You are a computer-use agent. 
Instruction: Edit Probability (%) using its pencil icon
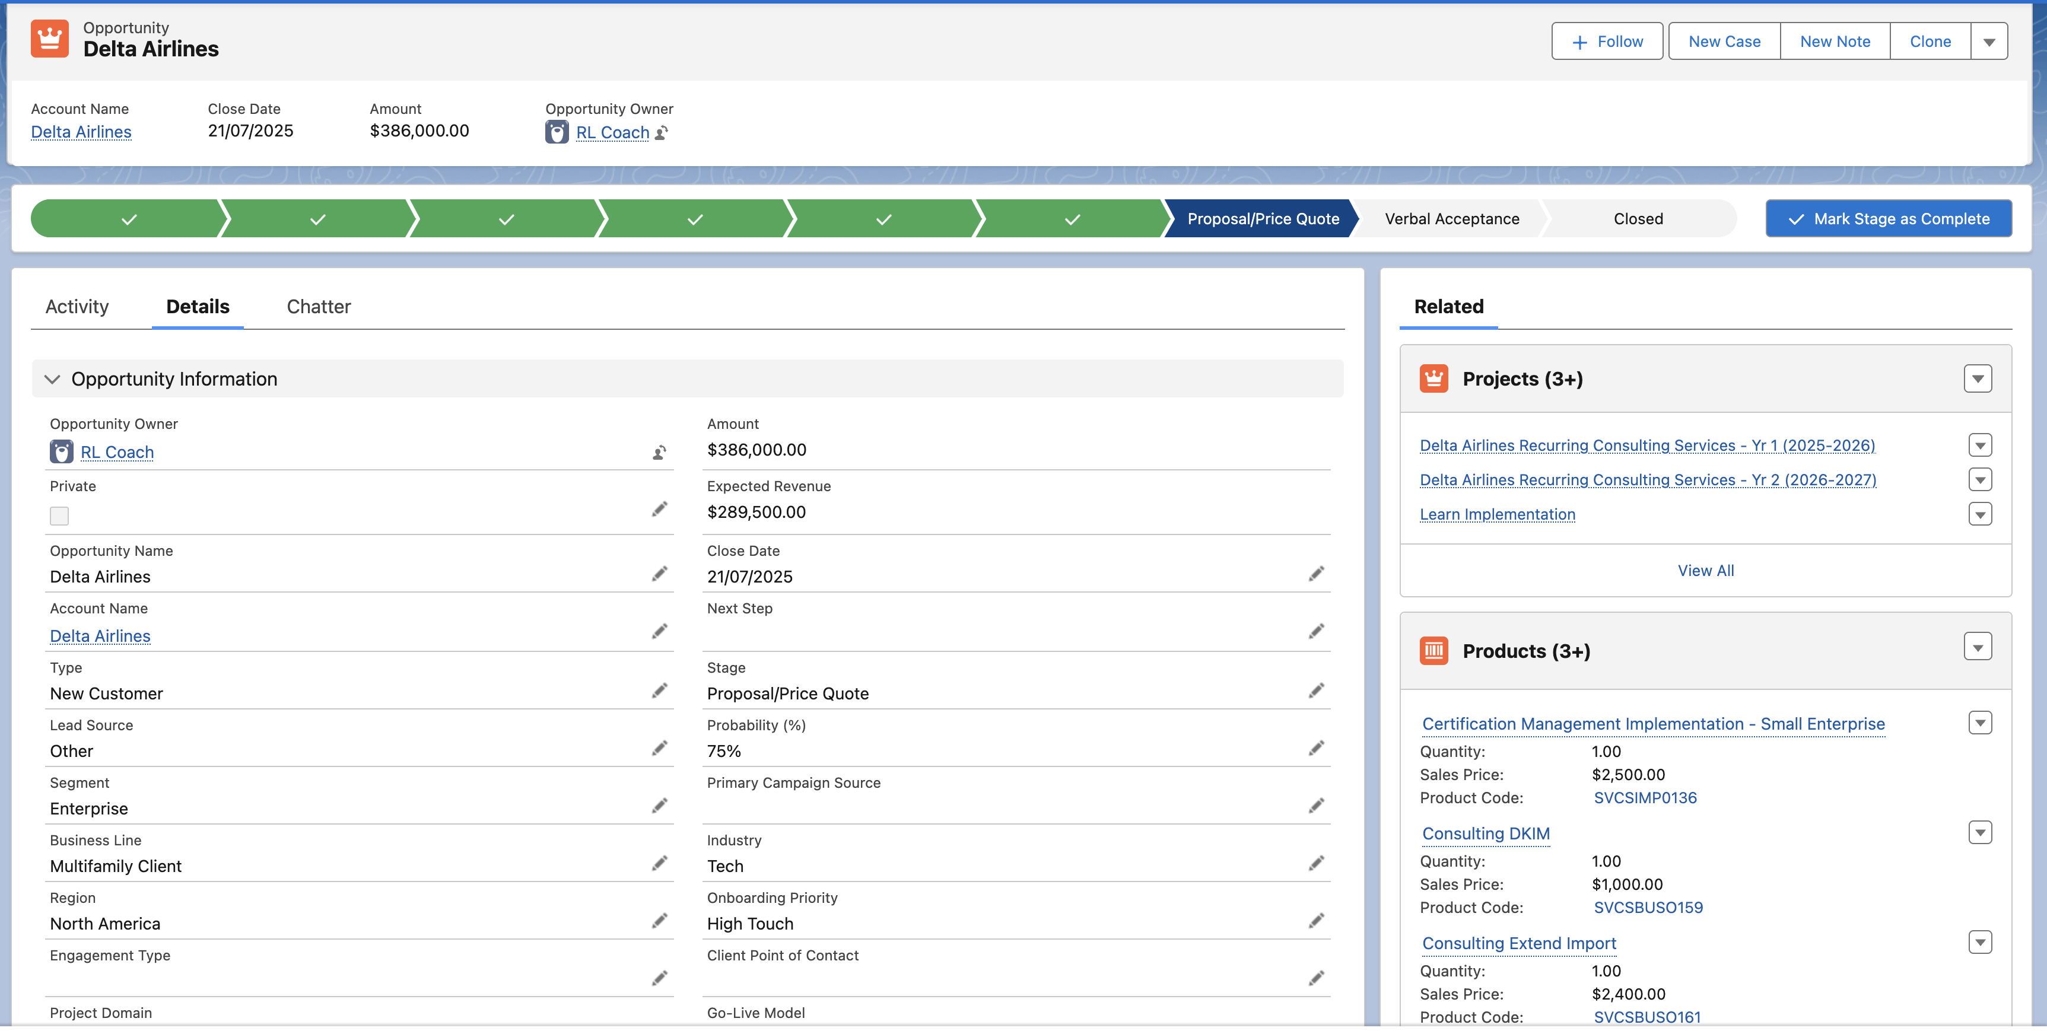click(1316, 749)
